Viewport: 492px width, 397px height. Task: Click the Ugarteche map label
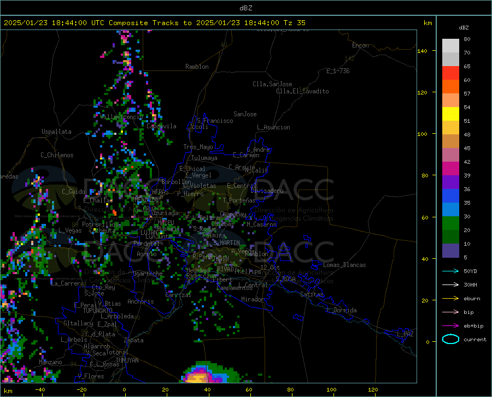(148, 274)
